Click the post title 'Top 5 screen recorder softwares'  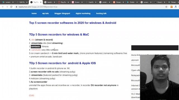pyautogui.click(x=73, y=23)
